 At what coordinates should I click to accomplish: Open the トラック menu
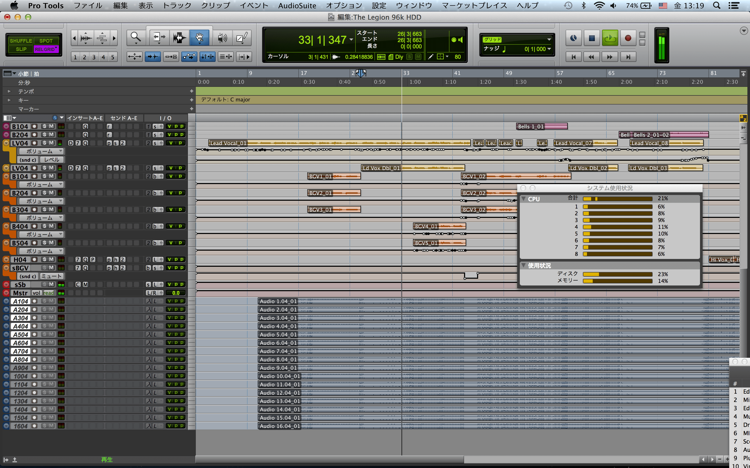tap(177, 5)
